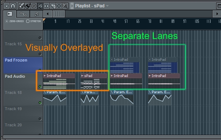Select first IntroPad audio clip waveform
This screenshot has width=221, height=140.
coord(59,84)
